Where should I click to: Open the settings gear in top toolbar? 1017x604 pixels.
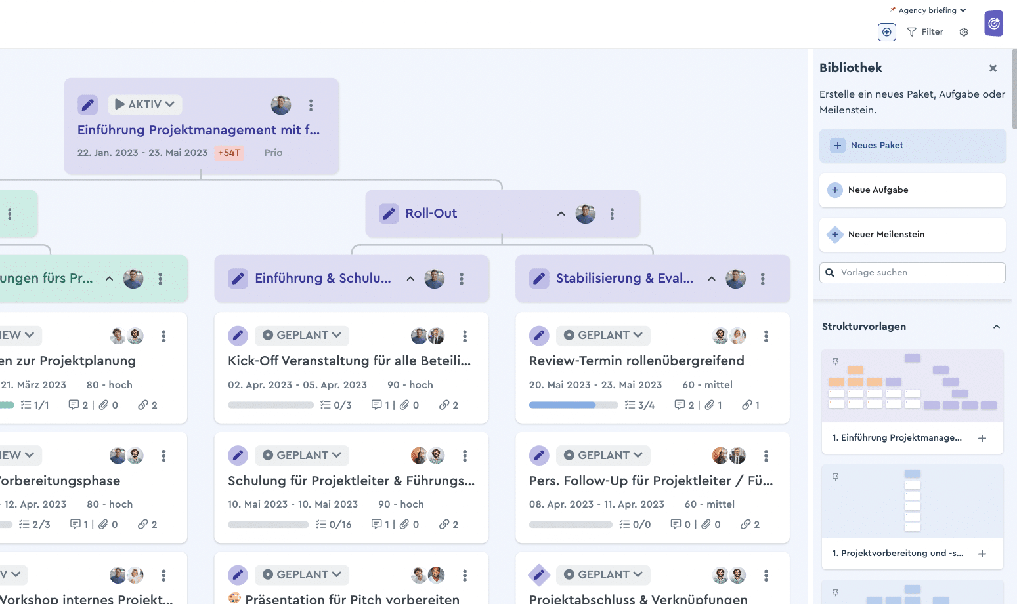[x=963, y=32]
